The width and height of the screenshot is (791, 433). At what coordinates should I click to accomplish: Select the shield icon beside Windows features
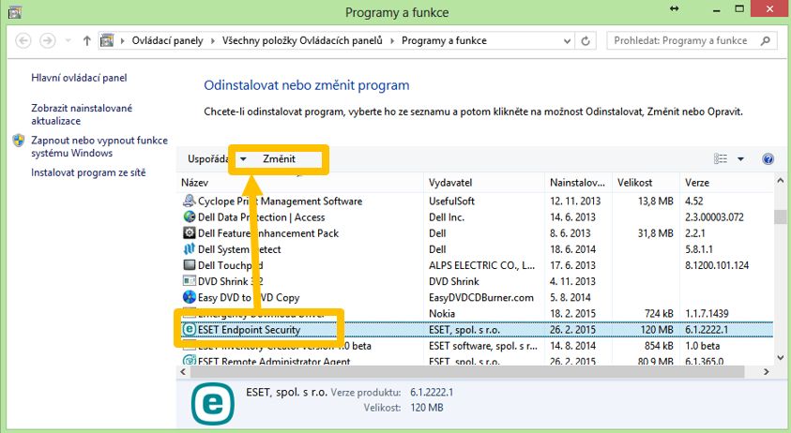pyautogui.click(x=19, y=141)
